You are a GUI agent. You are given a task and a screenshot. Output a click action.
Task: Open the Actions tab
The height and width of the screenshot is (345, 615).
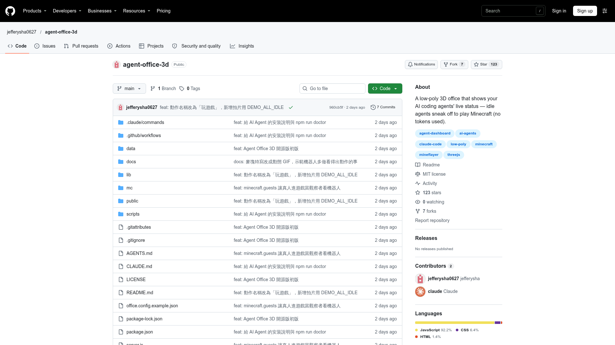coord(119,46)
